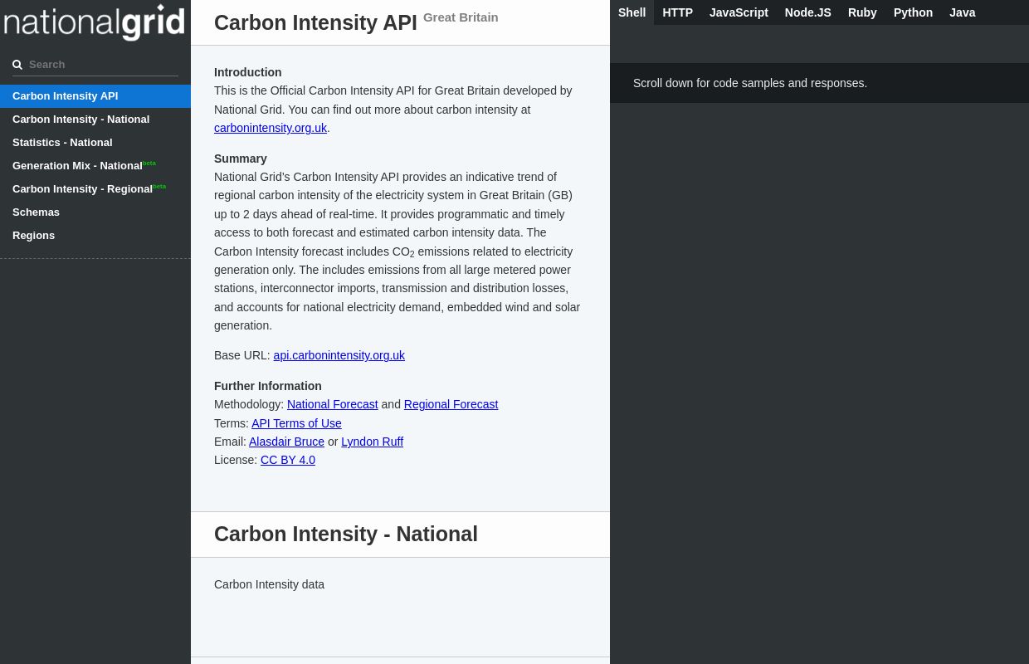This screenshot has width=1029, height=664.
Task: Open Regional Forecast methodology link
Action: [x=451, y=404]
